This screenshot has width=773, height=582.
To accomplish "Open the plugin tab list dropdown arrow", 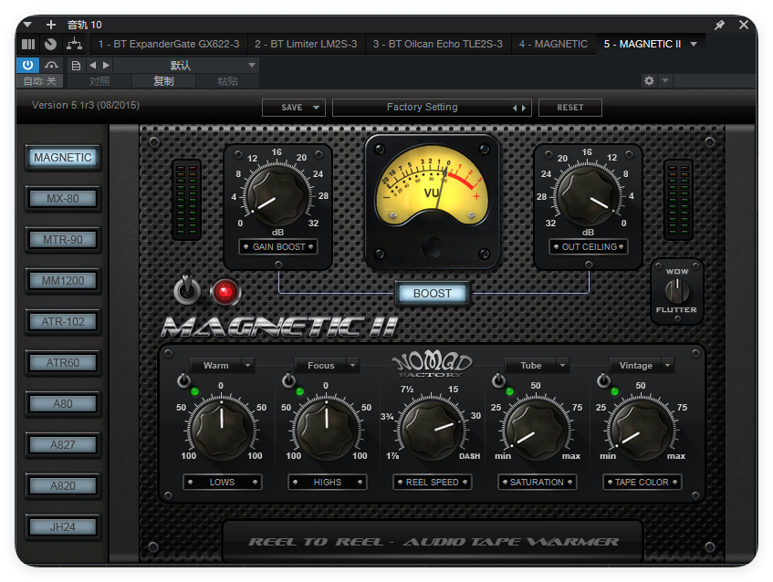I will click(694, 45).
